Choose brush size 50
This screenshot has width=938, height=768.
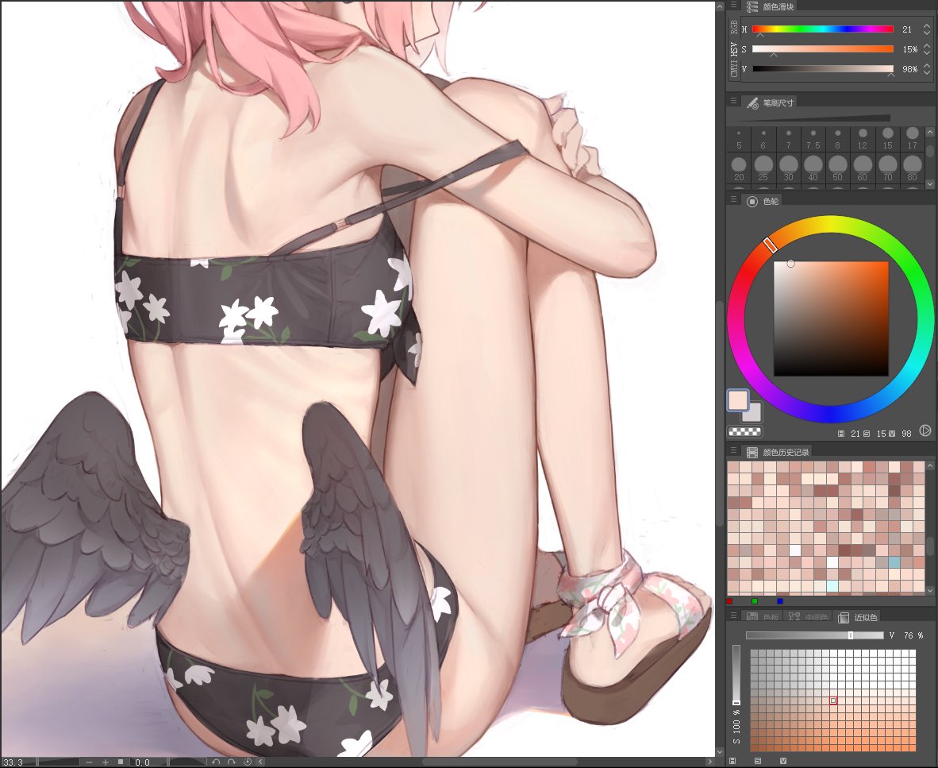click(x=837, y=168)
